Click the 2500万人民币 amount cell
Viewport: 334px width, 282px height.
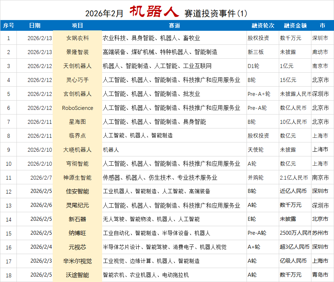295,233
